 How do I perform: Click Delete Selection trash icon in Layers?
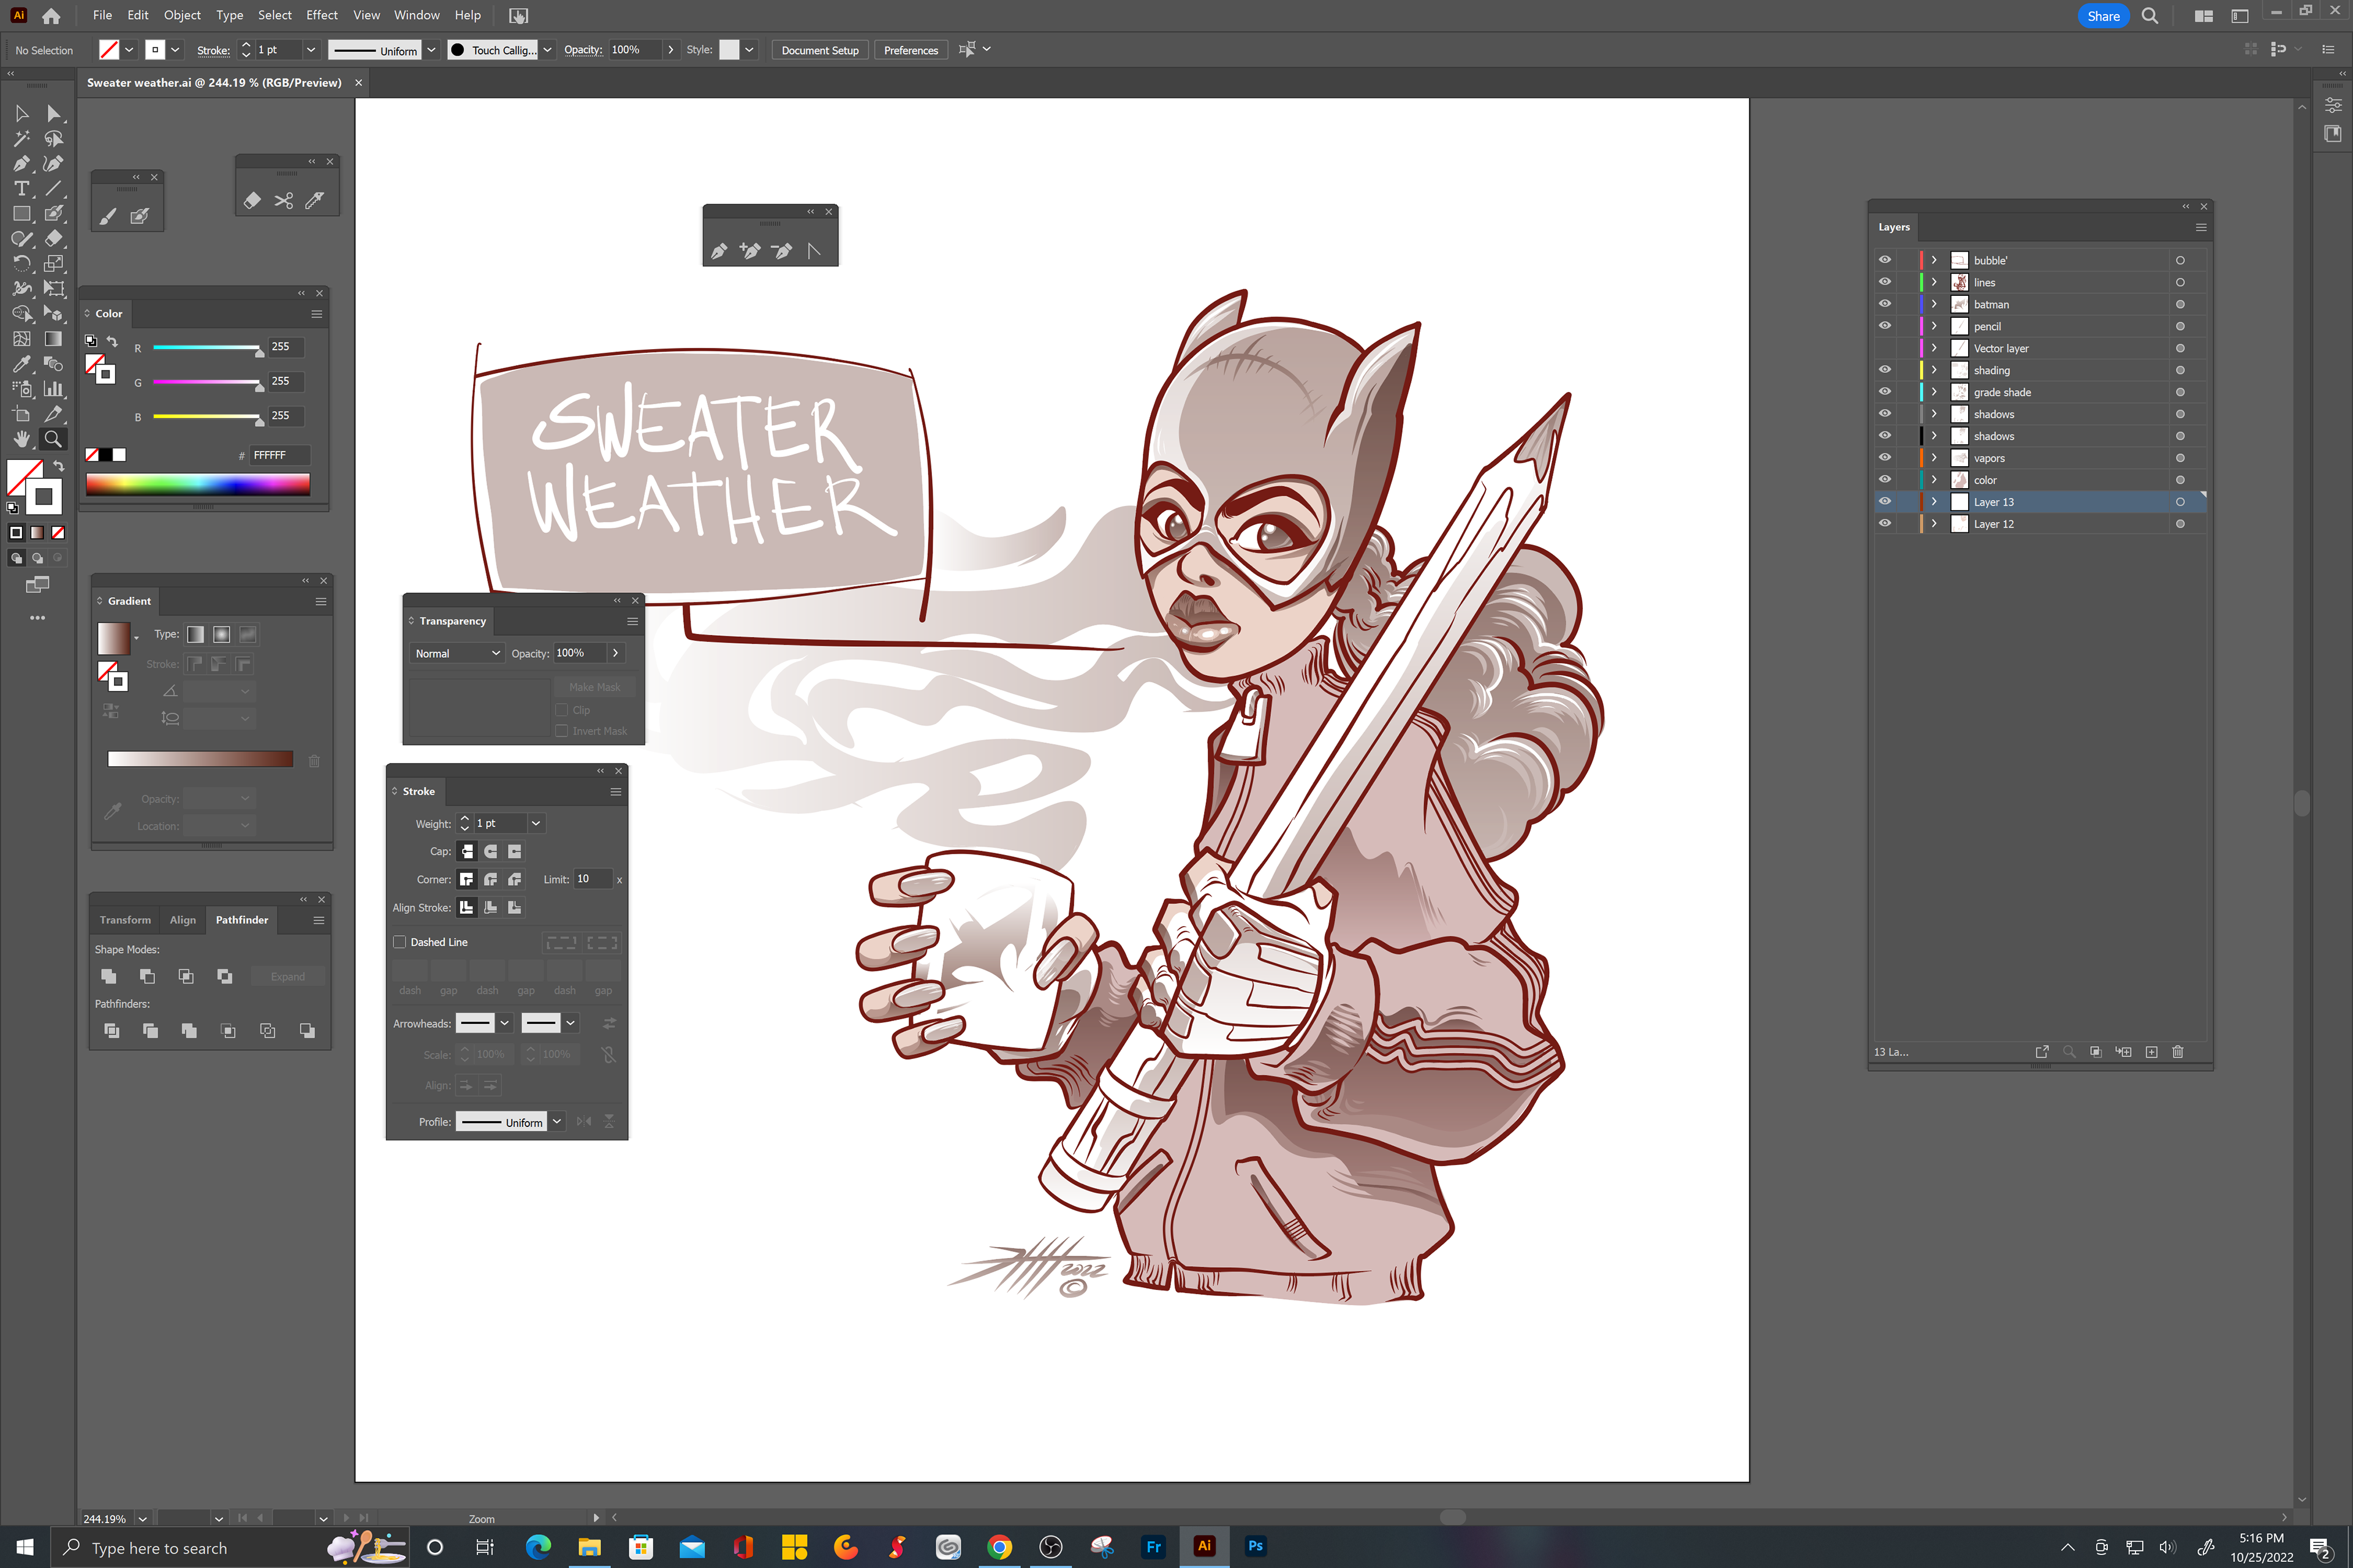(2178, 1052)
